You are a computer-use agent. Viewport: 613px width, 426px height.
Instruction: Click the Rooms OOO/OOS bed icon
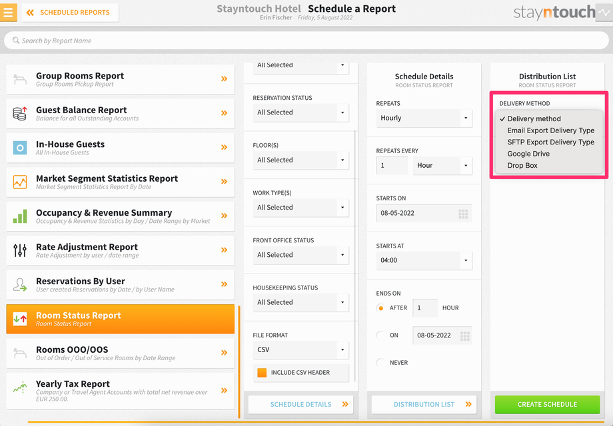(x=20, y=353)
